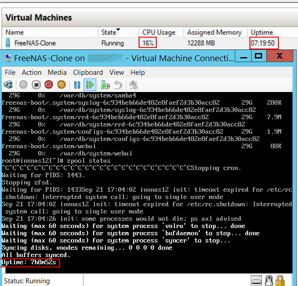This screenshot has height=286, width=298.
Task: Turn off the VM with stop icon
Action: (x=36, y=85)
